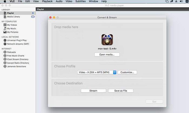Click the Playlist header in main pane
The width and height of the screenshot is (189, 113).
[40, 9]
